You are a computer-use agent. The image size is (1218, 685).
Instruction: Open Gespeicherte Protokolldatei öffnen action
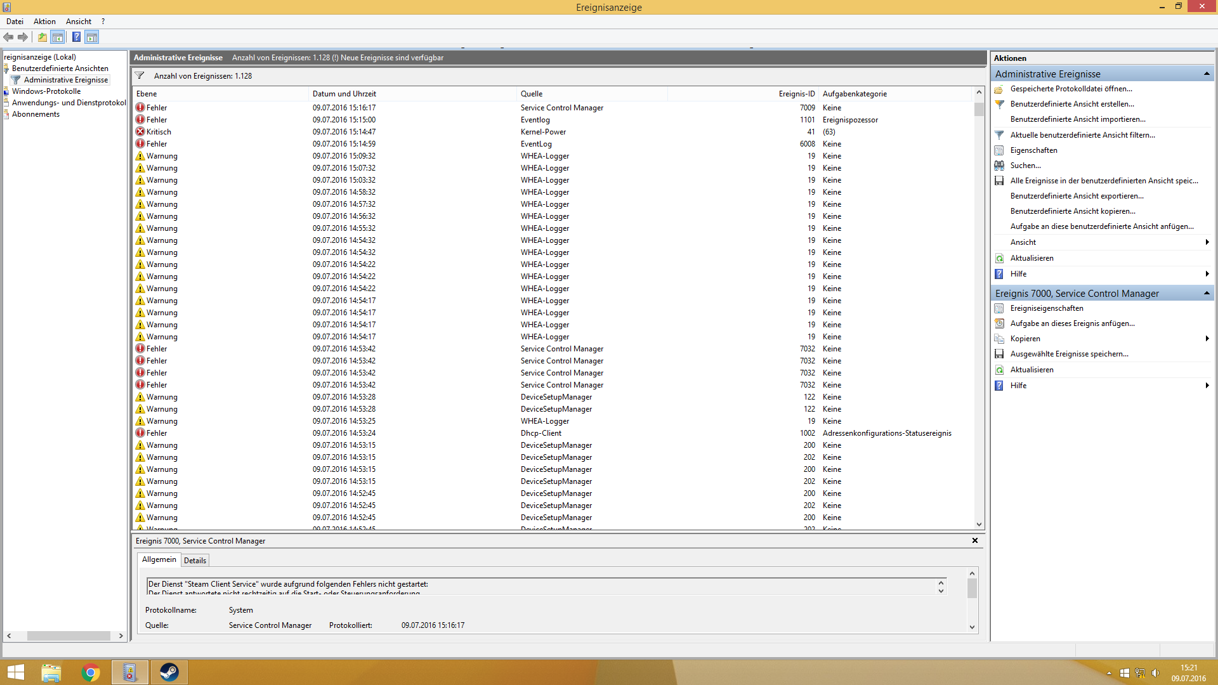tap(1071, 89)
